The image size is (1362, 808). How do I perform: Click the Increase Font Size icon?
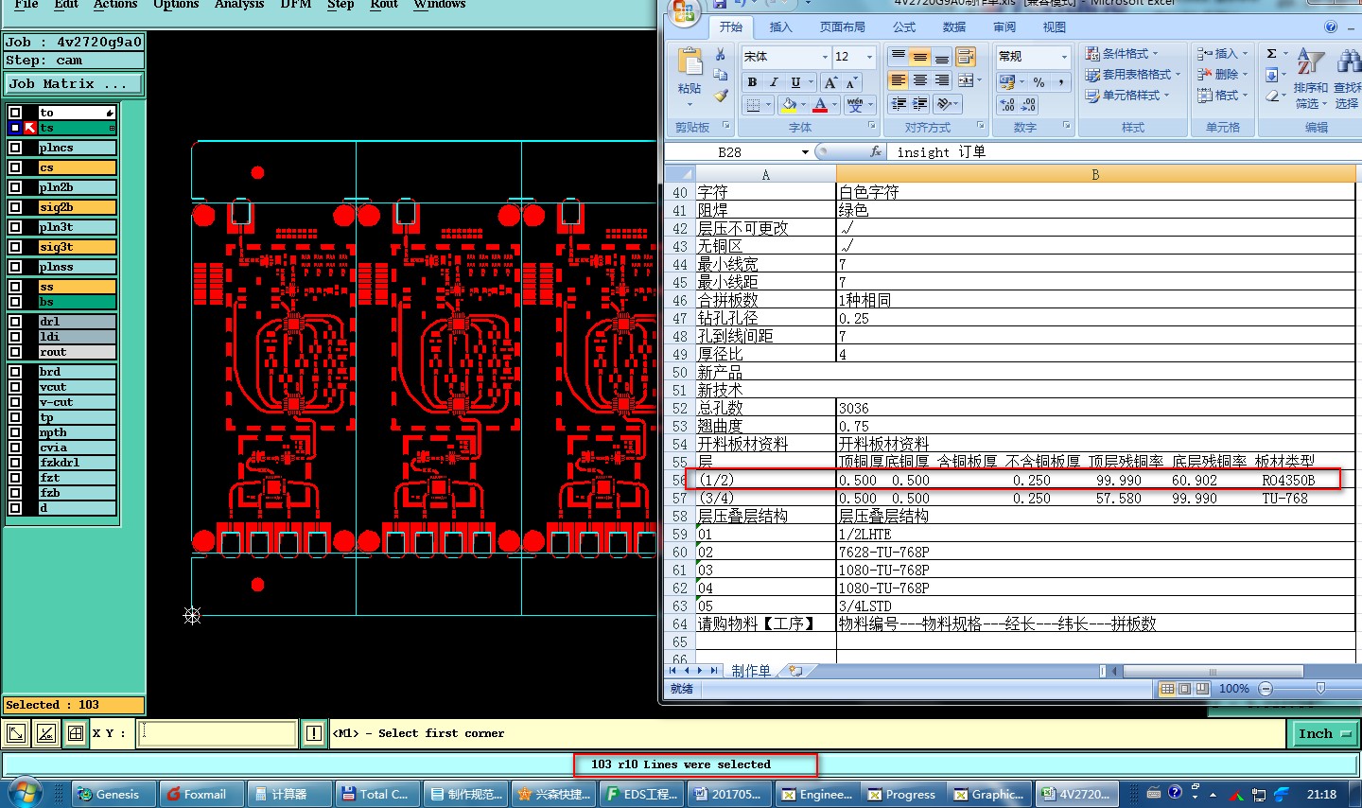pyautogui.click(x=829, y=82)
